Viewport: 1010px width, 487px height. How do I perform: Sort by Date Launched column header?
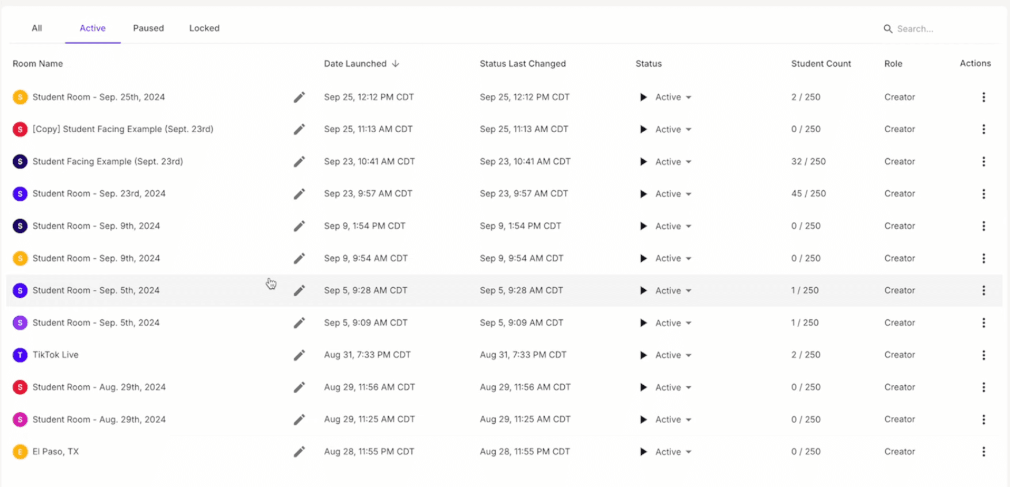coord(355,64)
